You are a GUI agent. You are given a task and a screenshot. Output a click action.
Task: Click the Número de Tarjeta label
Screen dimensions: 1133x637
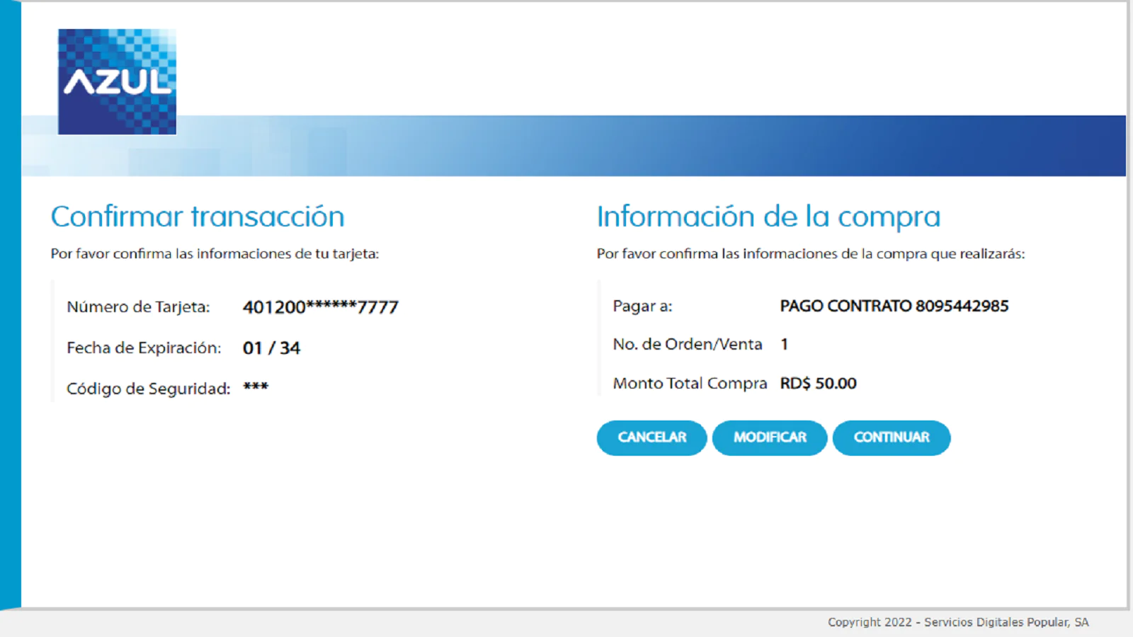click(x=138, y=307)
